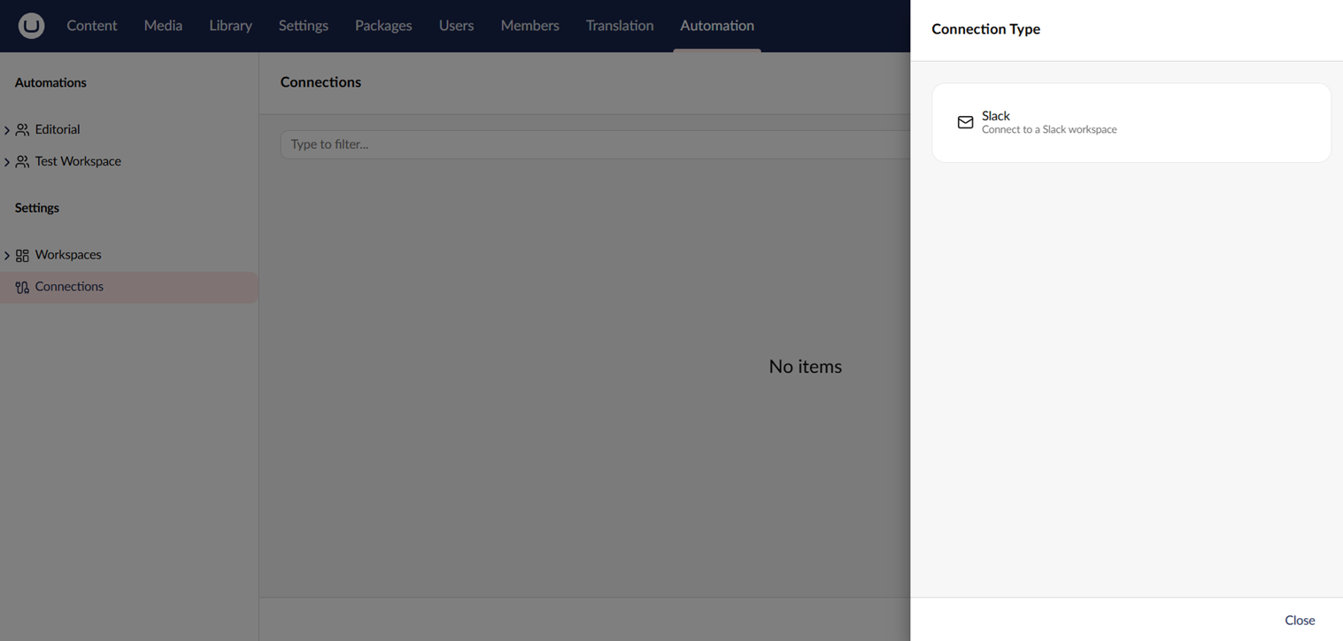The image size is (1343, 641).
Task: Click Connect to a Slack workspace text
Action: click(x=1049, y=129)
